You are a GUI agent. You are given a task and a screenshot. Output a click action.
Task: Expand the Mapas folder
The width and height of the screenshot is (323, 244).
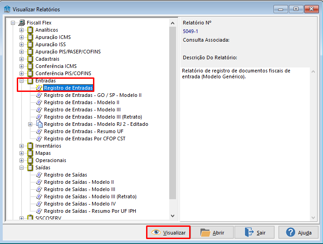21,153
